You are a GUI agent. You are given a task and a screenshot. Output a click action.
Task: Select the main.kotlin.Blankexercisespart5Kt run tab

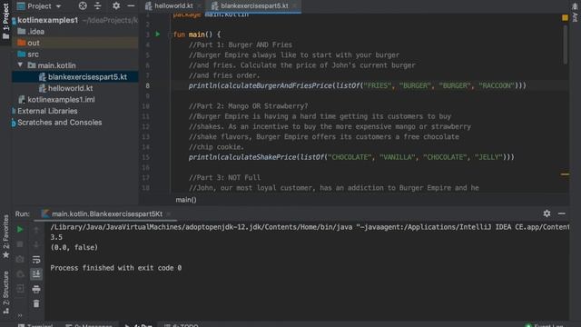tap(107, 214)
